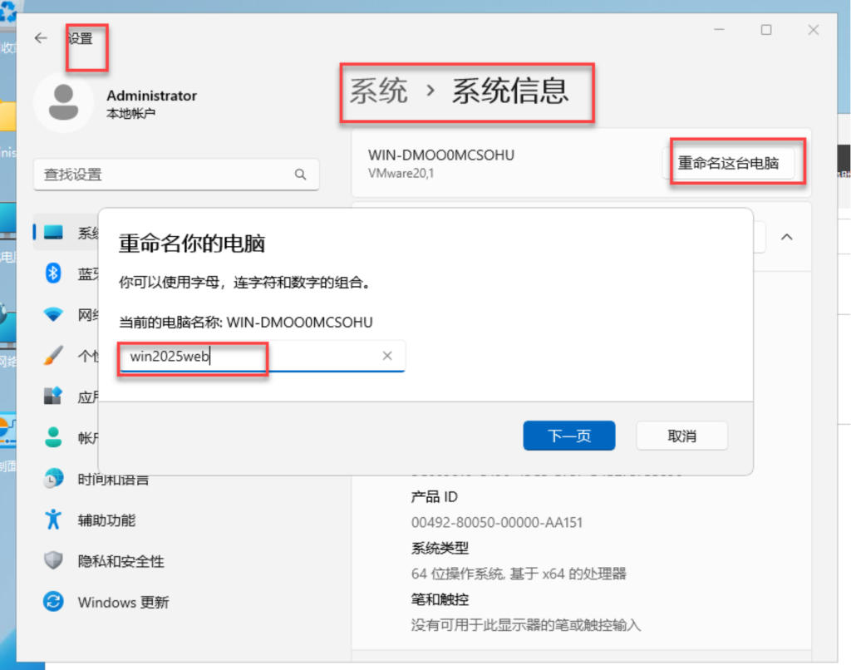
Task: Click the 系统 breadcrumb link
Action: click(x=378, y=91)
